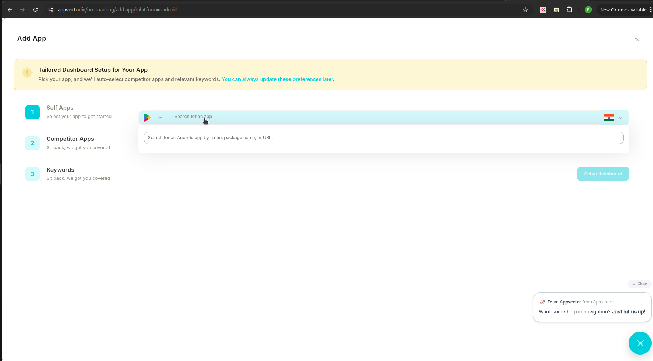
Task: Click the rocket icon beside Team Appvector
Action: [543, 302]
